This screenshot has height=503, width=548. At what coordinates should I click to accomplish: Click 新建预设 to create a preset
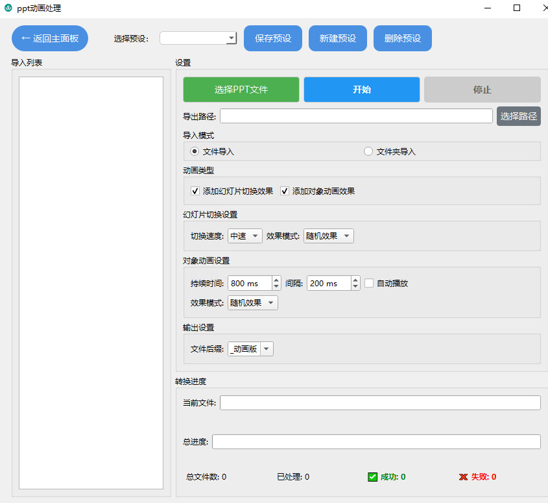(337, 38)
